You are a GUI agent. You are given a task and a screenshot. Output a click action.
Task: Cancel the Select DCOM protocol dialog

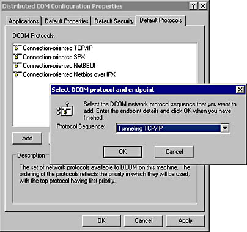(x=174, y=152)
